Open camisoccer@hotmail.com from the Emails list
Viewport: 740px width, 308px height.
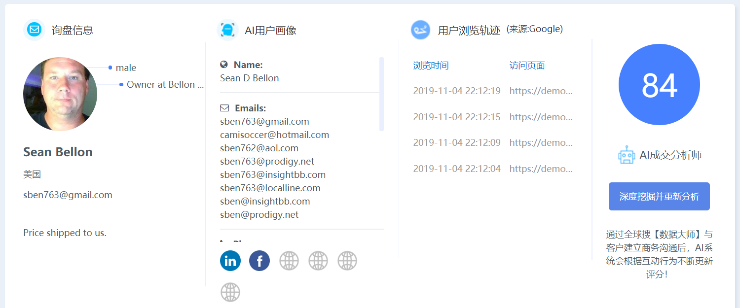tap(274, 135)
